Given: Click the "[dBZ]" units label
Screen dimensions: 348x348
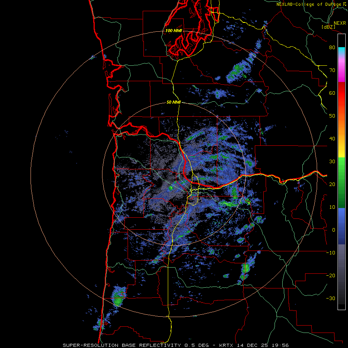Looking at the screenshot, I should click(x=328, y=27).
